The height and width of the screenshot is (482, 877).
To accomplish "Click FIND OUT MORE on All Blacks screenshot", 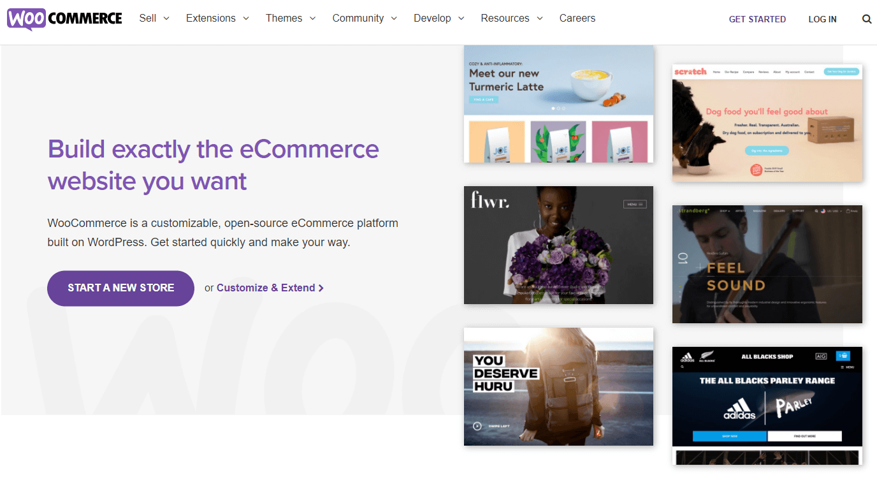I will 804,436.
